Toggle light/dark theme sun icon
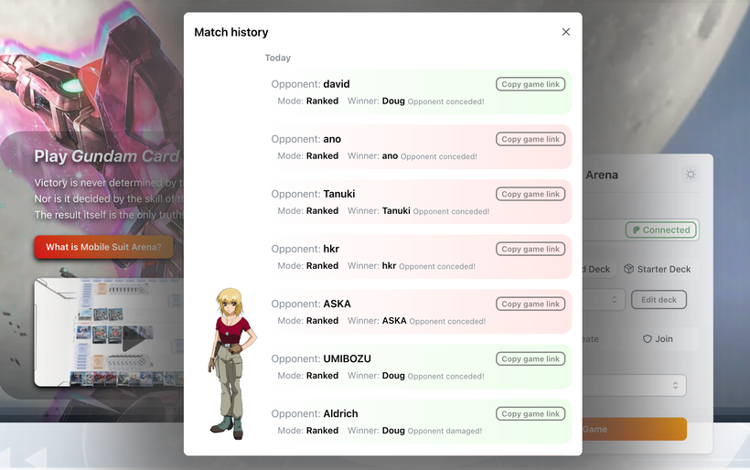Image resolution: width=750 pixels, height=470 pixels. [x=691, y=175]
